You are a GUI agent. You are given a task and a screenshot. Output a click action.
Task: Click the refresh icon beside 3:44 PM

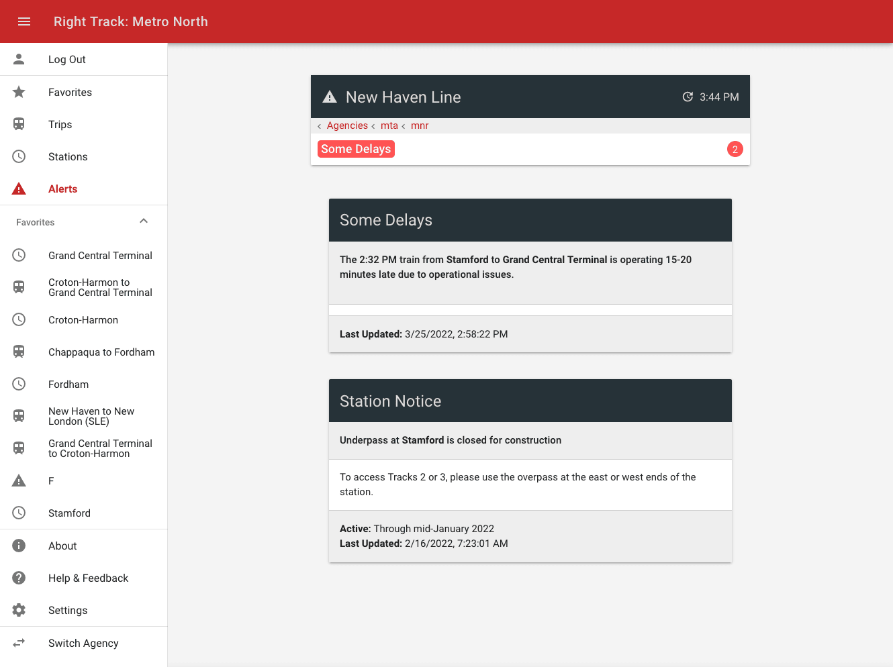pyautogui.click(x=688, y=97)
